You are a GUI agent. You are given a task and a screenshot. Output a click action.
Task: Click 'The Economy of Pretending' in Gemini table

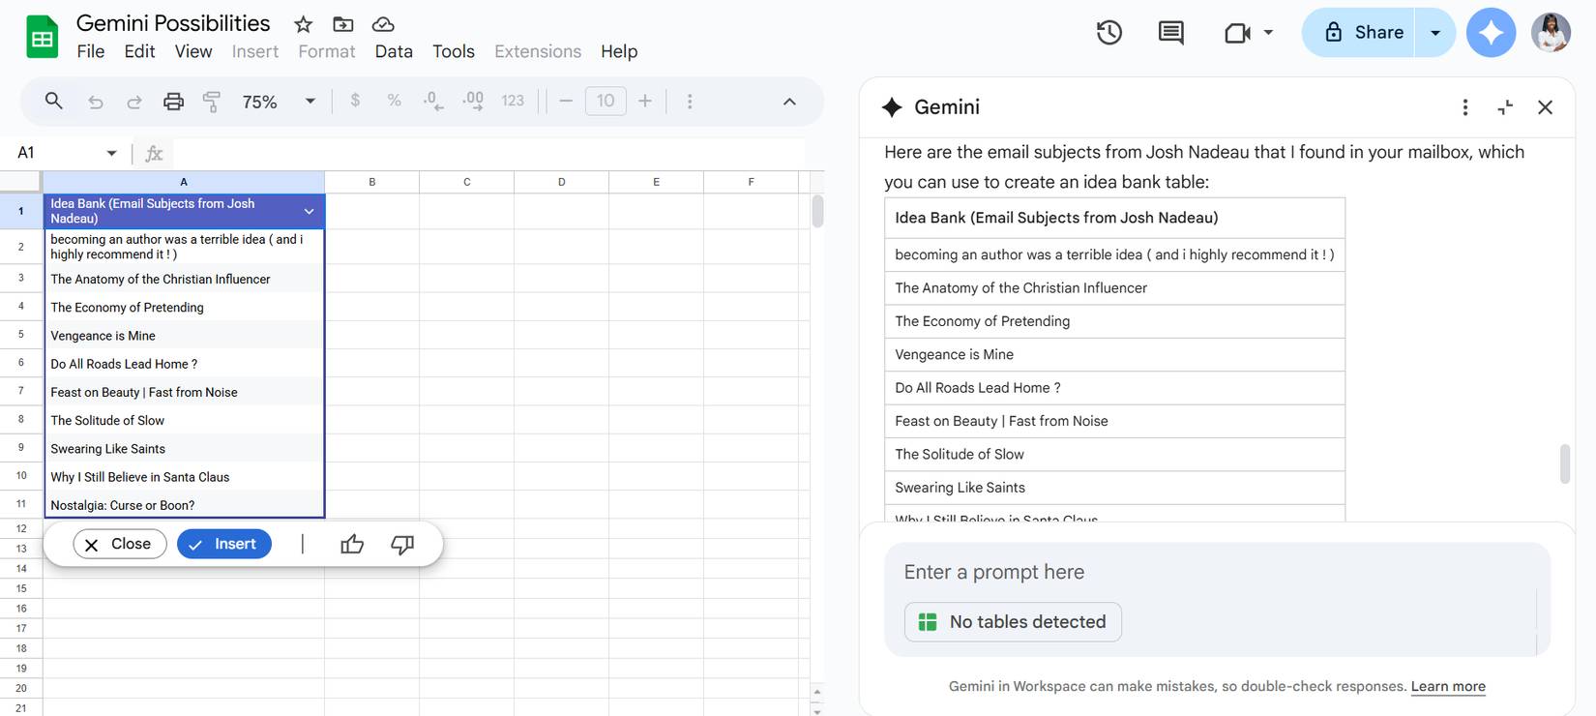1114,321
